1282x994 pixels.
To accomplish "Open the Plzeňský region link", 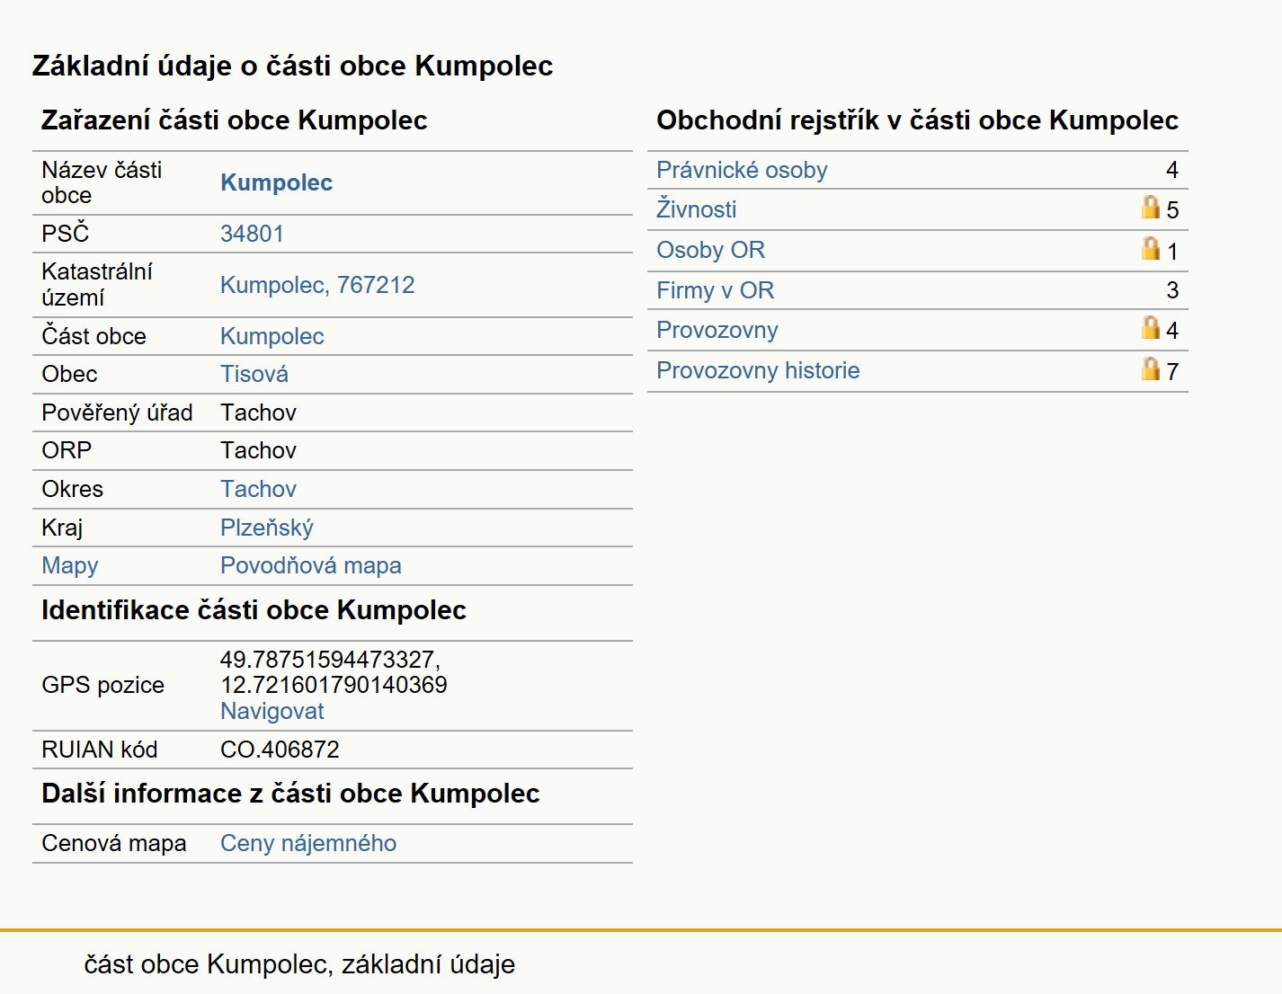I will click(x=267, y=528).
